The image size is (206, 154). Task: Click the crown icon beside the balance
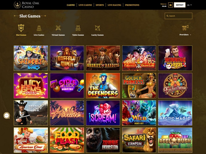[170, 5]
